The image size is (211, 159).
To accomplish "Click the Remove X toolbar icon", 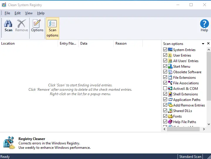I will (x=21, y=24).
